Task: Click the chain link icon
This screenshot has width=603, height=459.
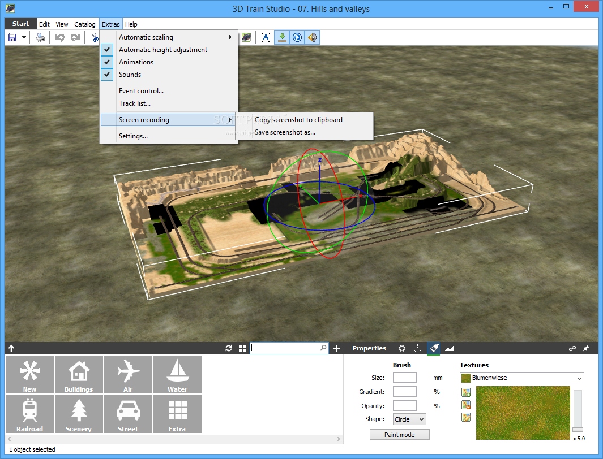Action: click(x=572, y=348)
